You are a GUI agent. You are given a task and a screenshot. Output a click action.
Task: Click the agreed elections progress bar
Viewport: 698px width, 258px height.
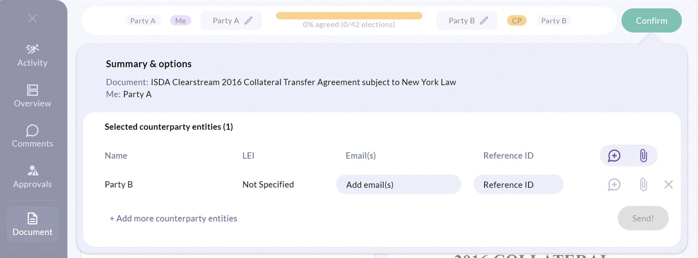coord(349,16)
